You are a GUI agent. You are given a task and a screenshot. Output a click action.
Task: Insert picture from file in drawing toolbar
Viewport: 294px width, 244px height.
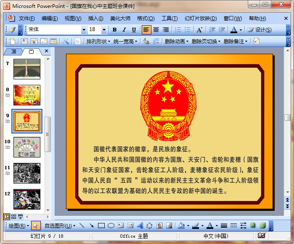coord(169,226)
